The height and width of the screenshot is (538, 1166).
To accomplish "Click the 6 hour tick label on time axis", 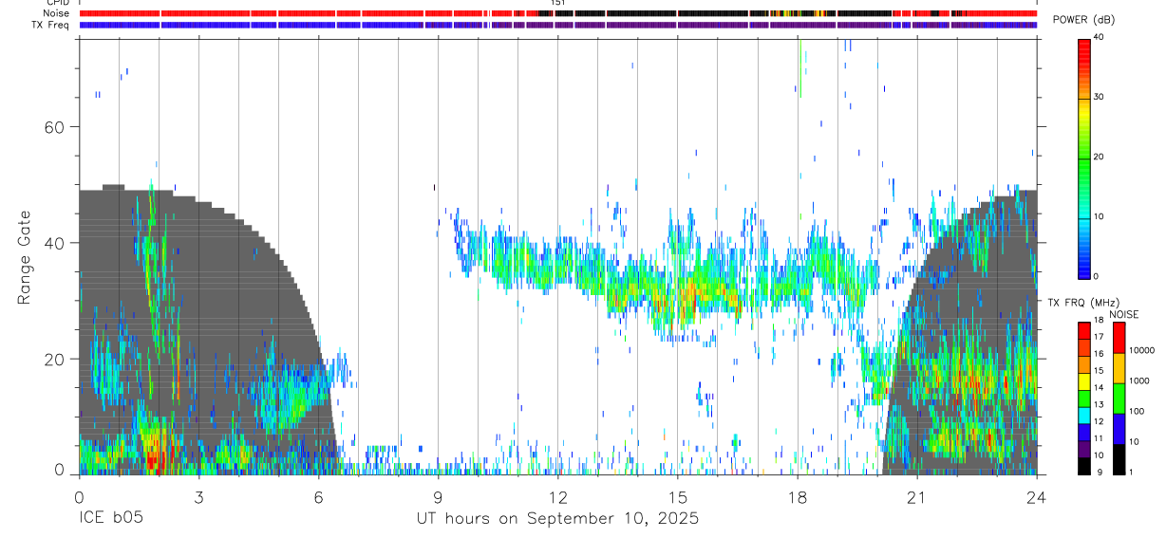I will 318,497.
